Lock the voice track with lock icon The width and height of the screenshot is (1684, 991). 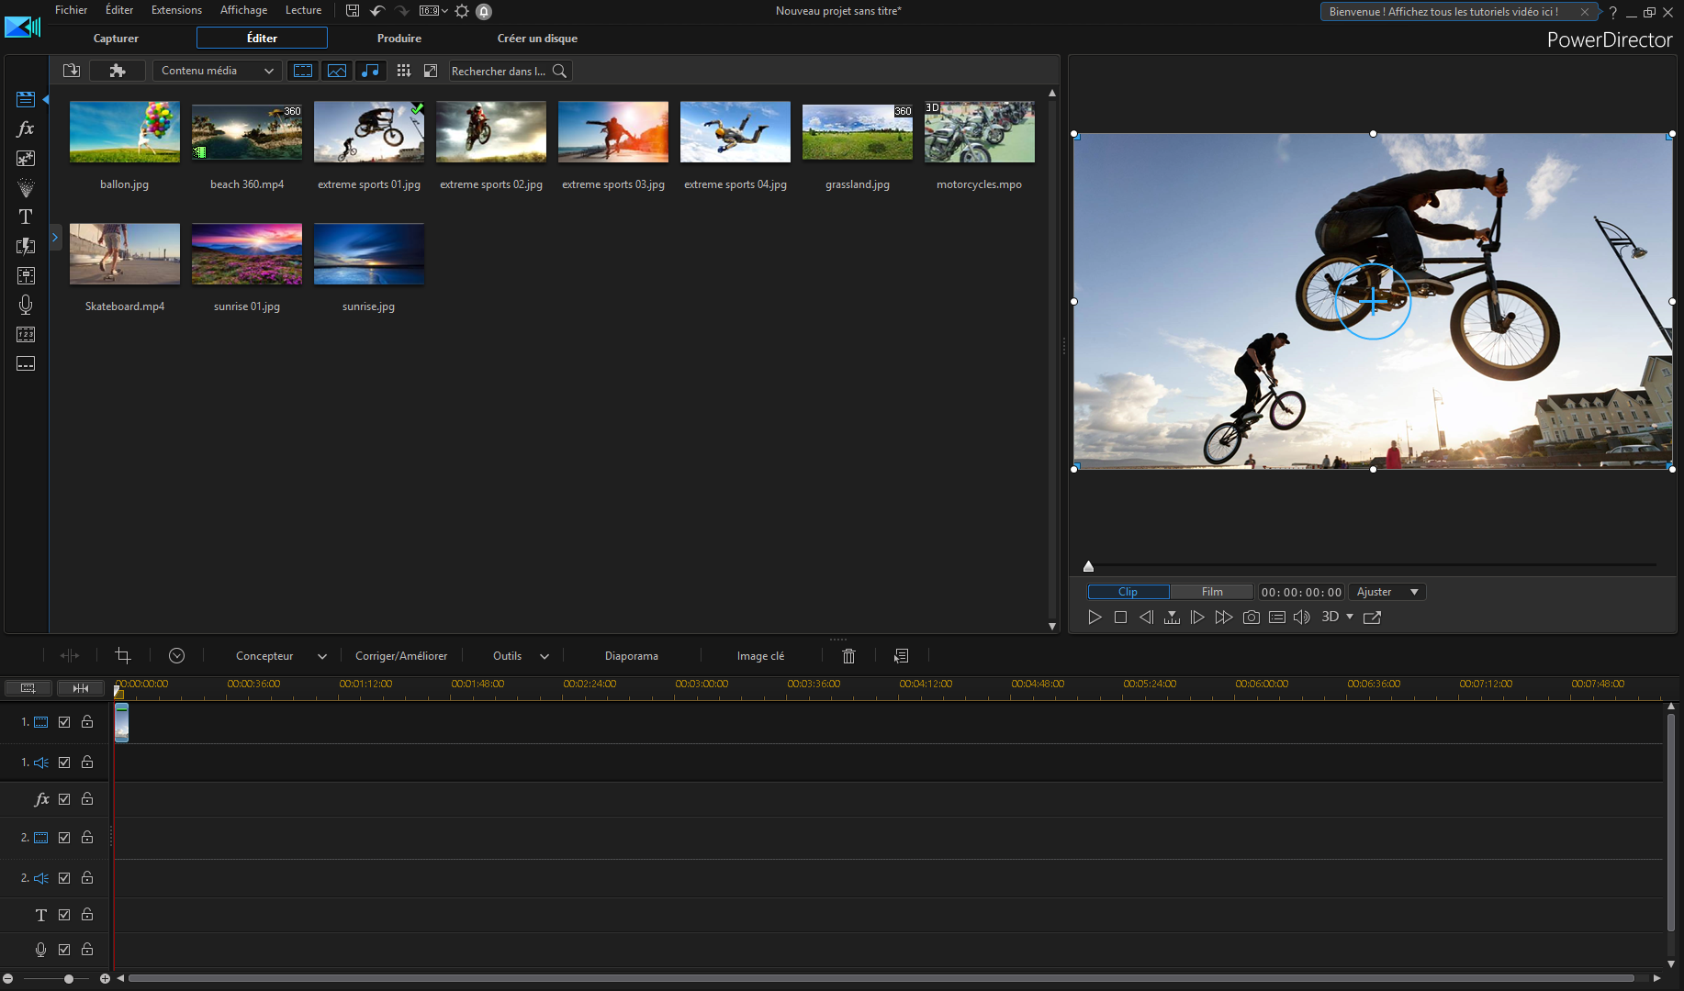(x=87, y=949)
